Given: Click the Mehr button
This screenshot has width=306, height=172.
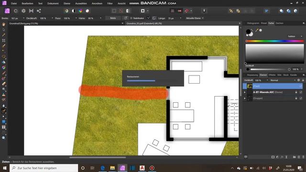Looking at the screenshot, I should pos(113,18).
